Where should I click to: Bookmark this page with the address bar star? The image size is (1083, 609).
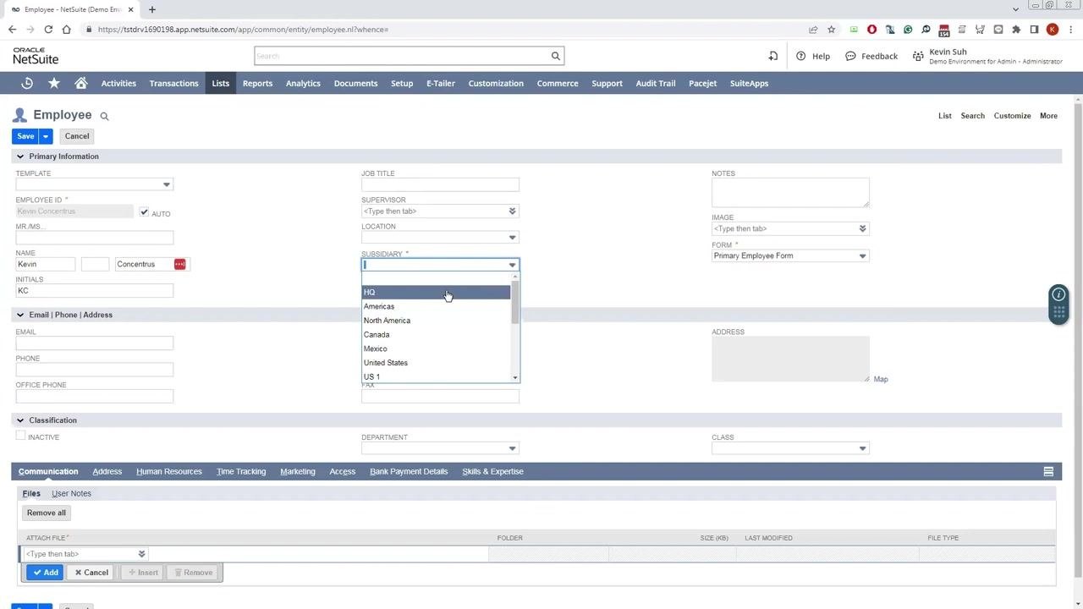tap(832, 30)
